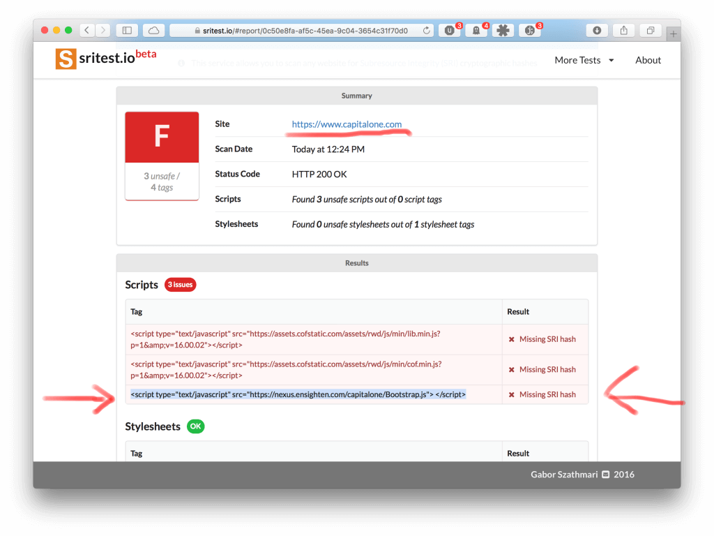Screen dimensions: 714x536
Task: Show all tabs overview
Action: pyautogui.click(x=651, y=31)
